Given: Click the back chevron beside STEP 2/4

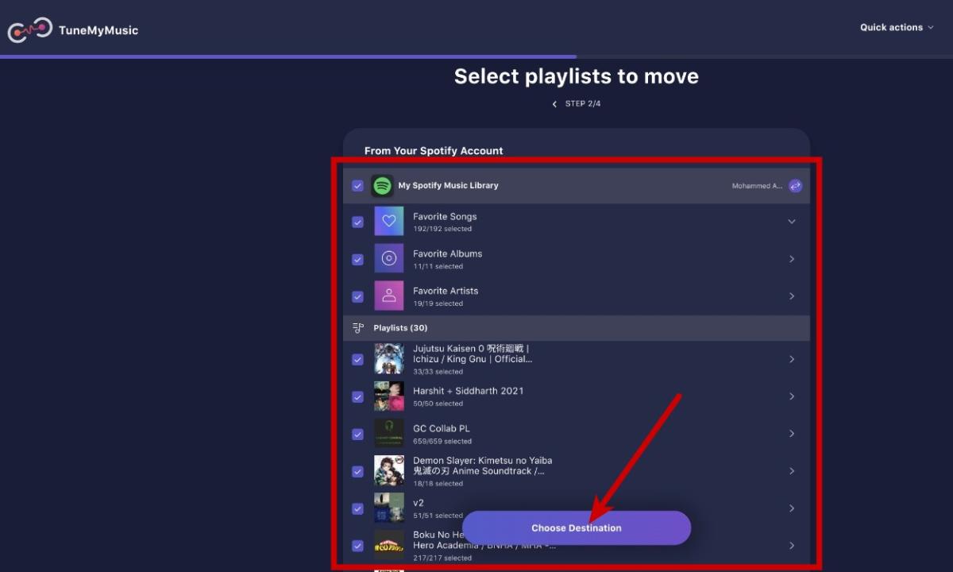Looking at the screenshot, I should pos(554,103).
